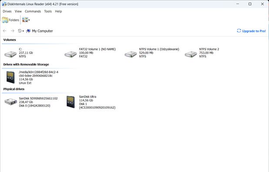Expand the view mode dropdown arrow

[29, 20]
